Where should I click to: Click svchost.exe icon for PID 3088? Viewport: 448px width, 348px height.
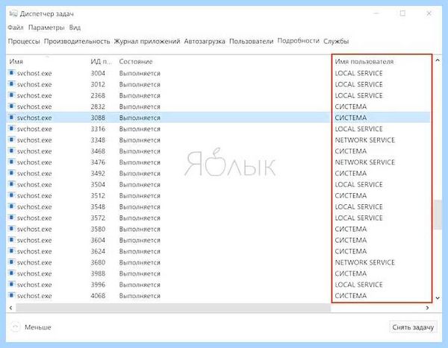coord(11,117)
